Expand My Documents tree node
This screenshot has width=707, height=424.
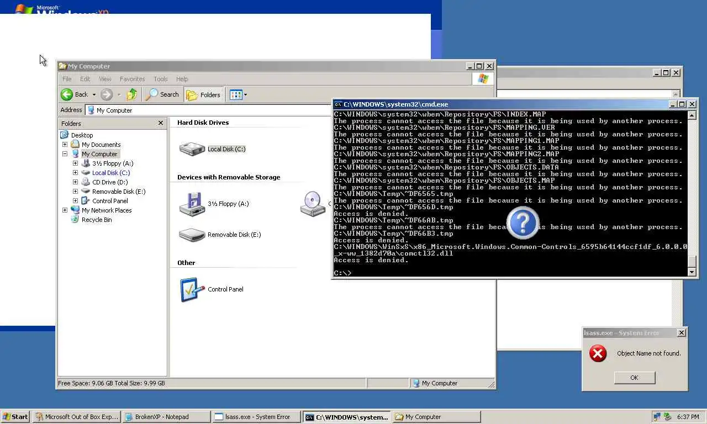65,145
